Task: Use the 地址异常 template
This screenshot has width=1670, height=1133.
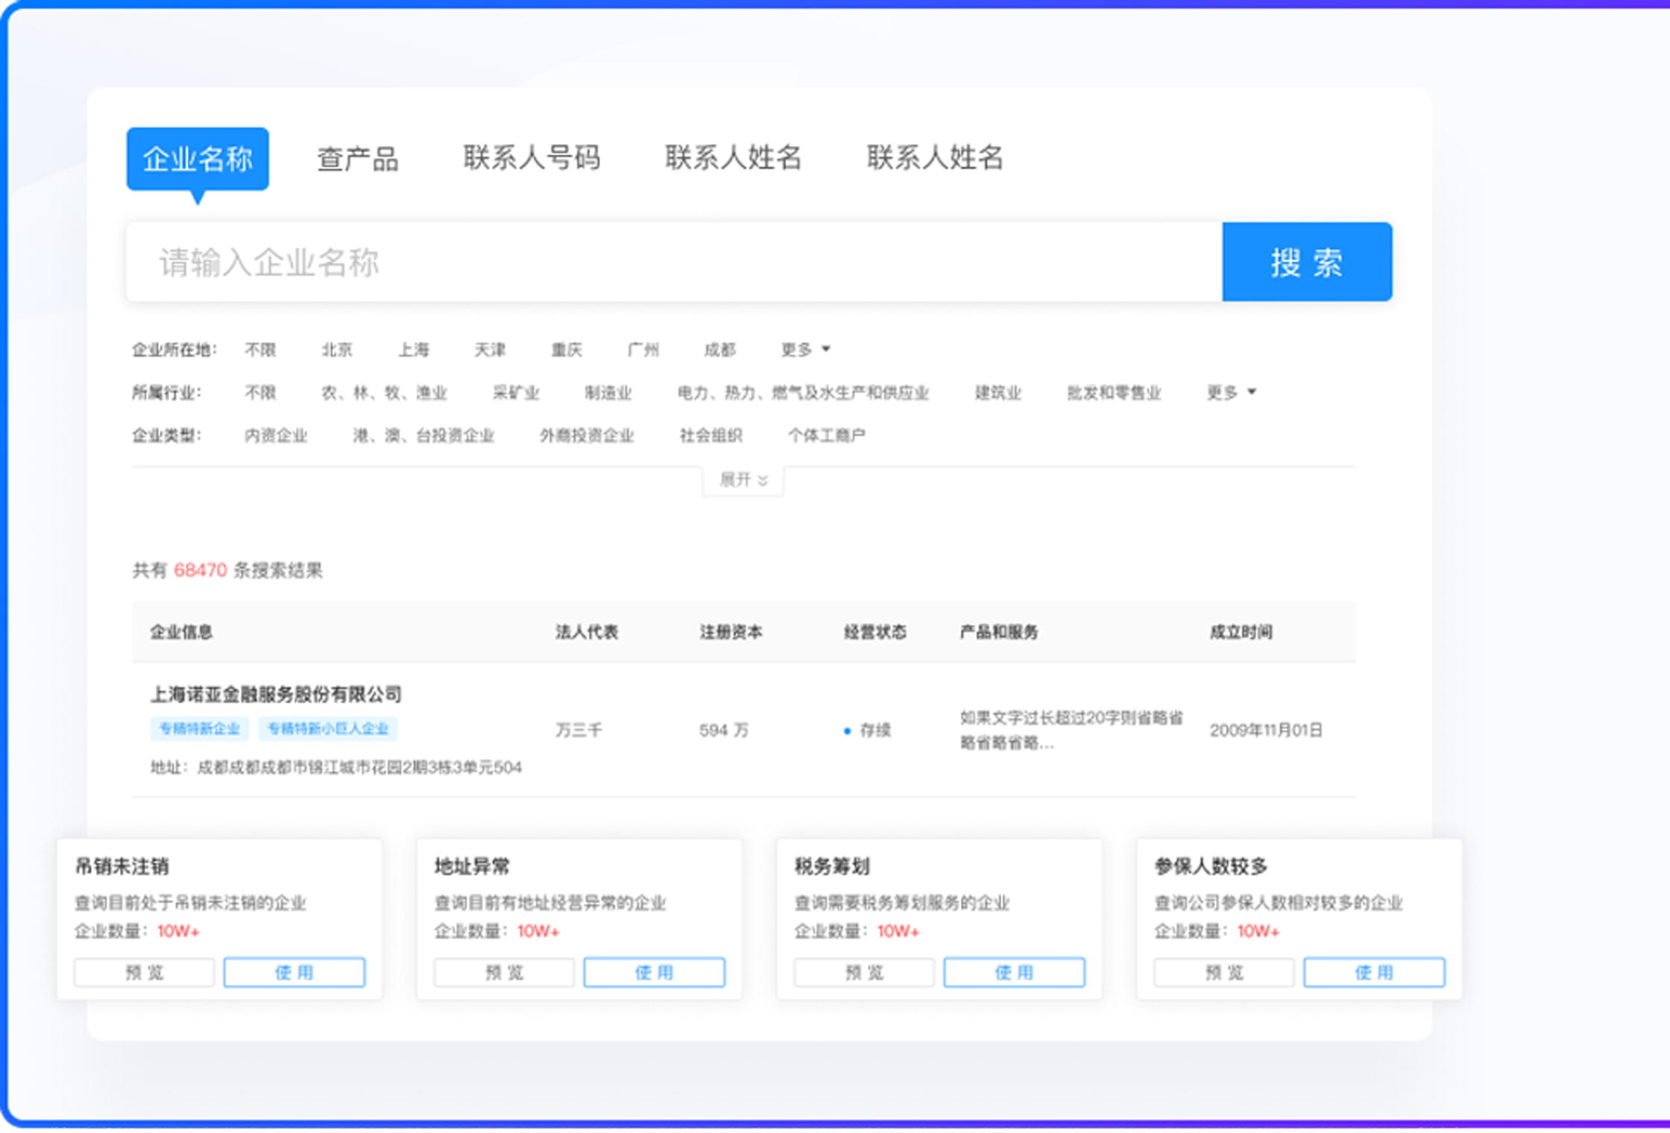Action: pos(654,973)
